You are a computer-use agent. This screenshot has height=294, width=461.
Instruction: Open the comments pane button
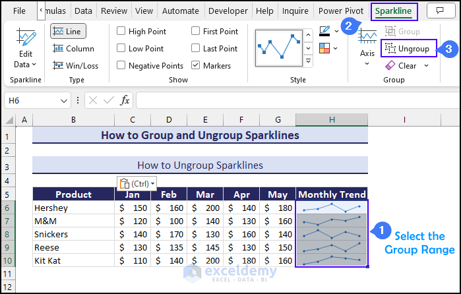pos(437,11)
